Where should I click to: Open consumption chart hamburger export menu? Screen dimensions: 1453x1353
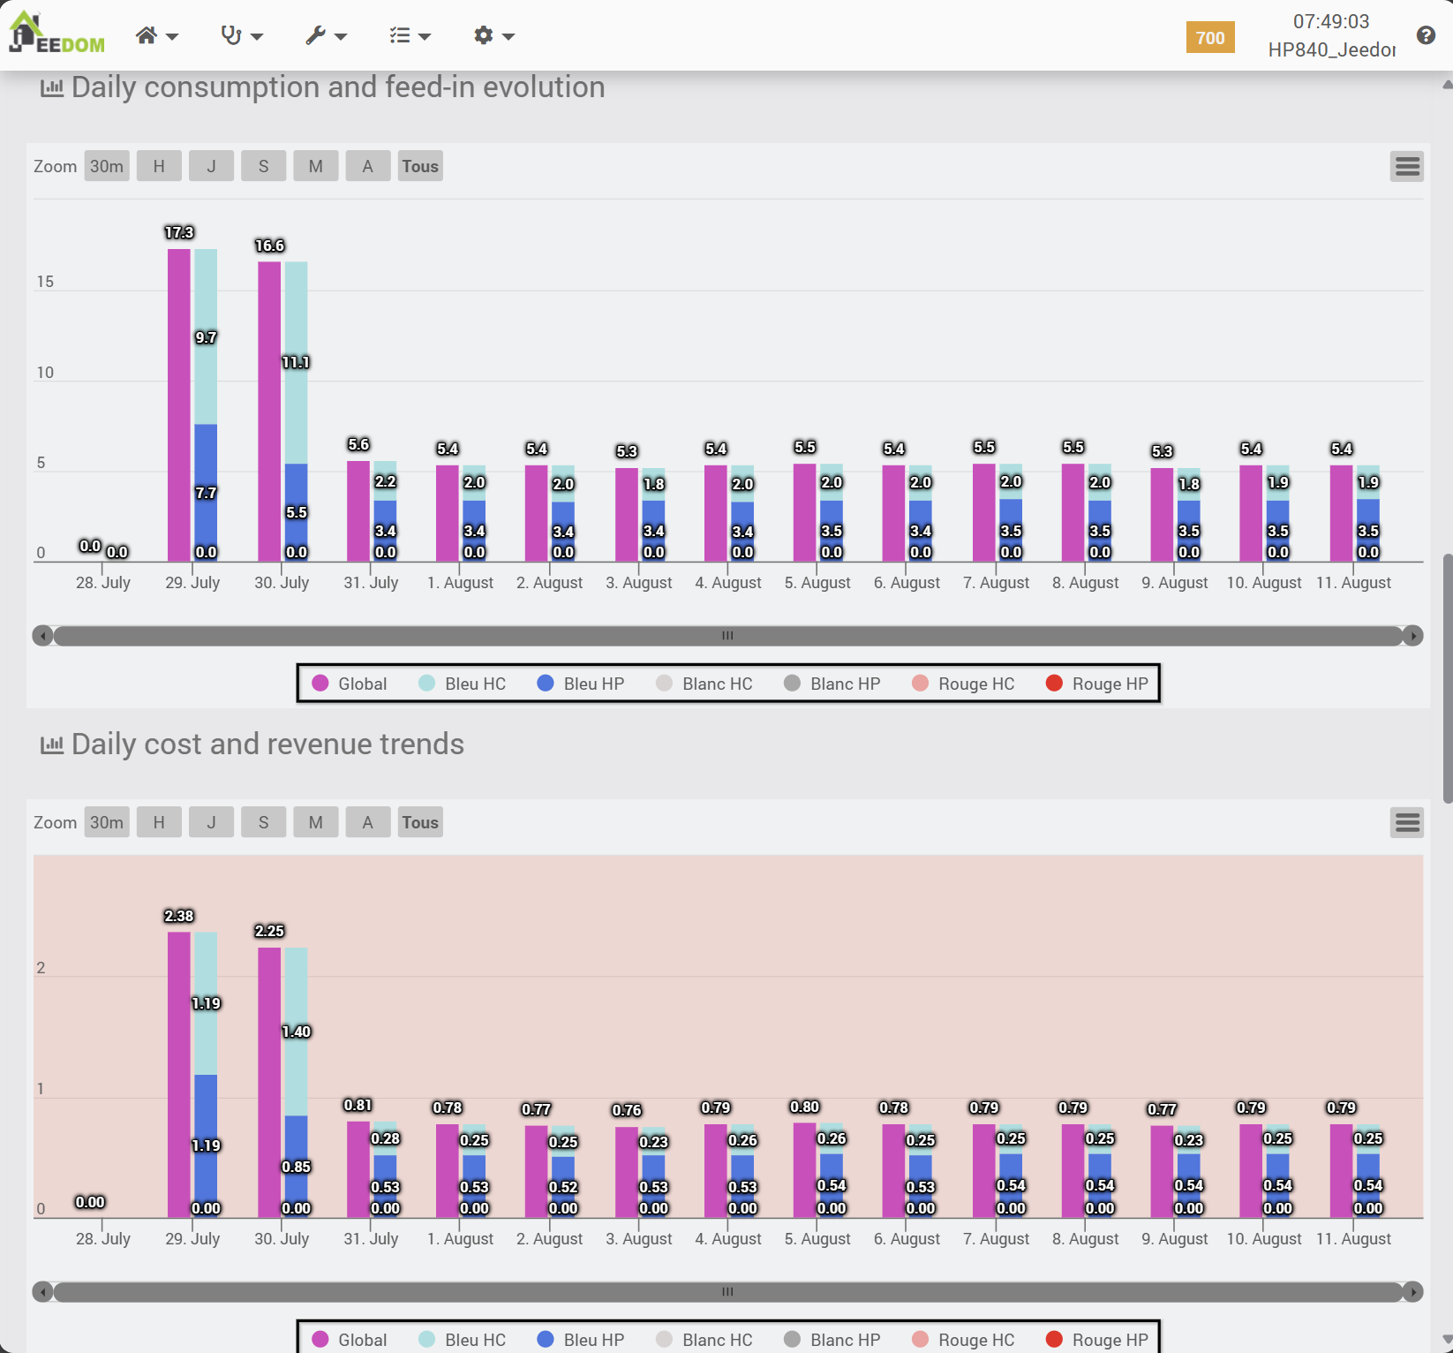1407,166
